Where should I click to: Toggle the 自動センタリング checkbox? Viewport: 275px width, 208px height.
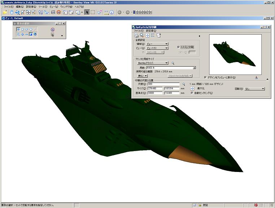pyautogui.click(x=192, y=93)
